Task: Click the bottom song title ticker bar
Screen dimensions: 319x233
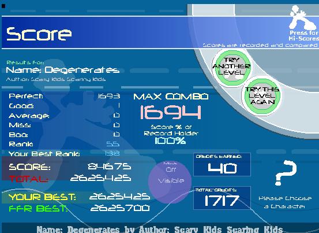Action: (x=159, y=229)
